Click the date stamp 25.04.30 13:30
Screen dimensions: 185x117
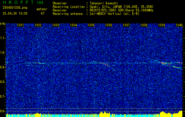tap(15, 13)
